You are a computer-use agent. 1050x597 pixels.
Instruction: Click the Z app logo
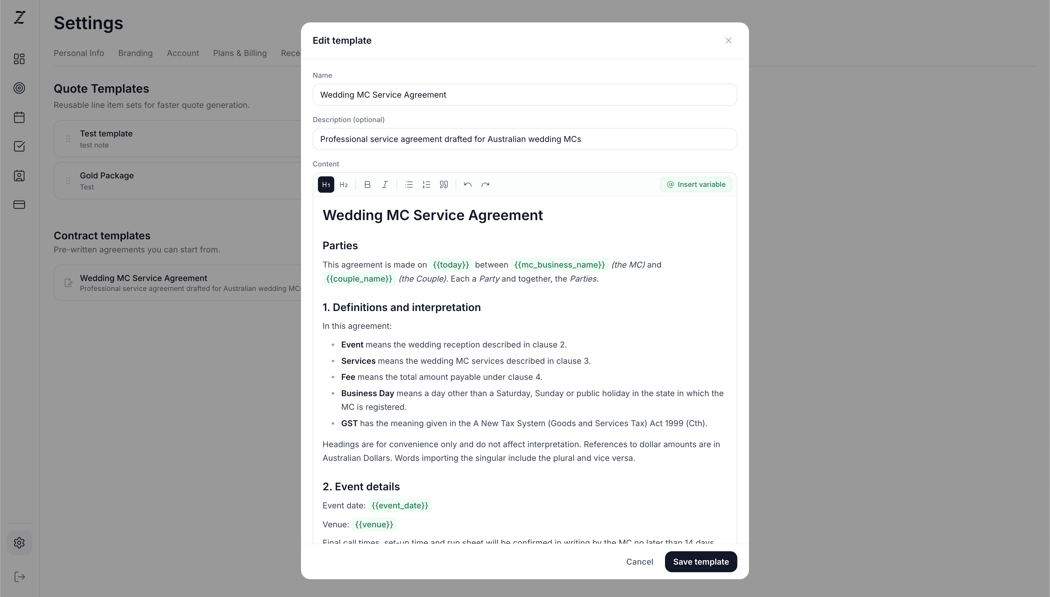20,17
